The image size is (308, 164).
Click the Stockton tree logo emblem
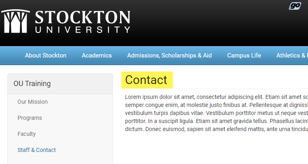(15, 21)
